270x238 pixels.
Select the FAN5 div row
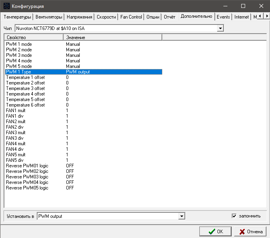click(x=84, y=160)
